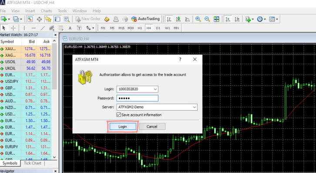
Task: Click the dialog help question mark
Action: pyautogui.click(x=180, y=59)
